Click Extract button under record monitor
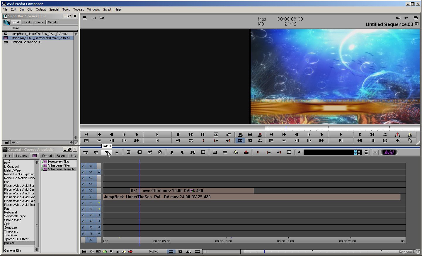Image resolution: width=422 pixels, height=256 pixels. 410,135
